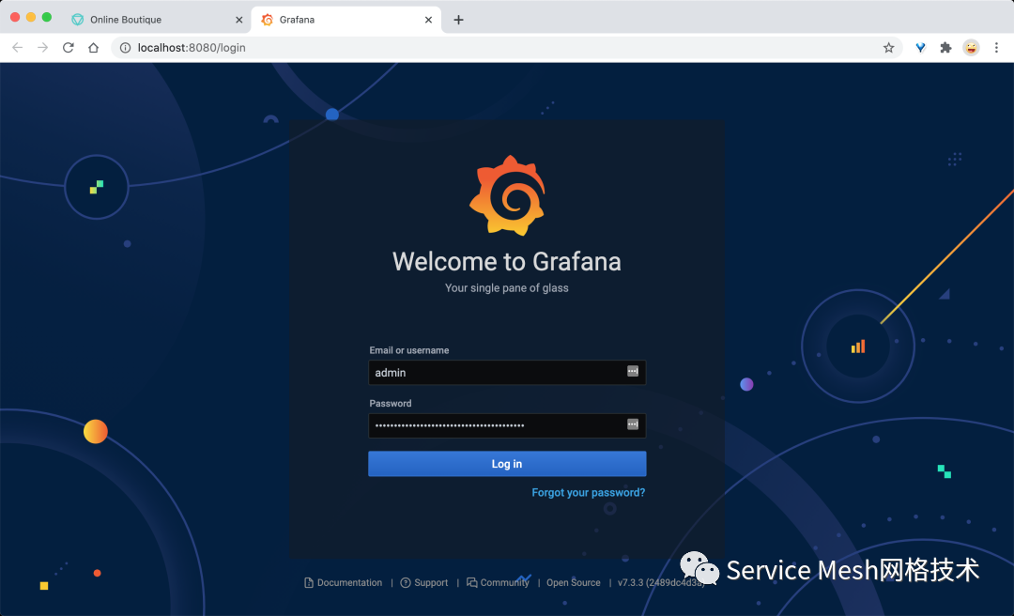Open the Documentation footer link

[x=344, y=582]
